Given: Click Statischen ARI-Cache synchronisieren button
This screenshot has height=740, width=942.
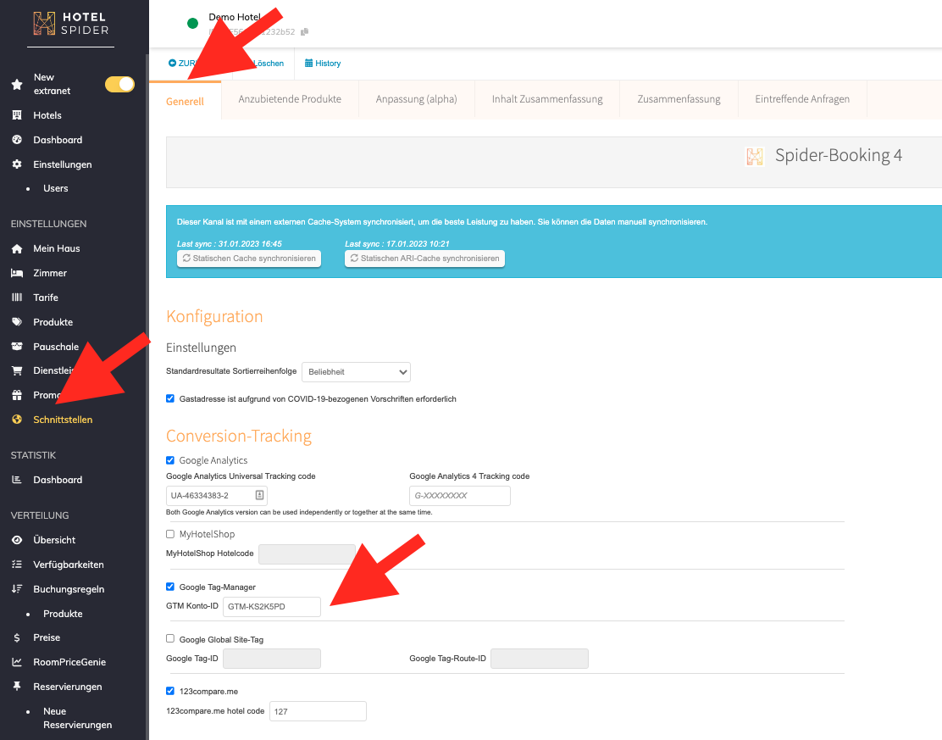Looking at the screenshot, I should (424, 259).
